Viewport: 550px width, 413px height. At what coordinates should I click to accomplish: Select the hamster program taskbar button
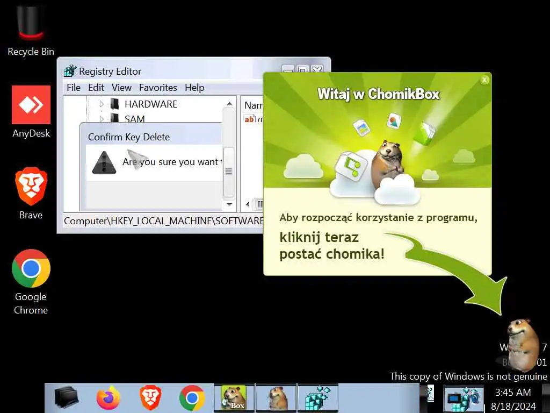(x=277, y=398)
